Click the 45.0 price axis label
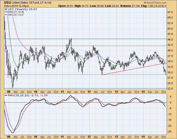Viewport: 177px width, 139px height. tap(170, 40)
